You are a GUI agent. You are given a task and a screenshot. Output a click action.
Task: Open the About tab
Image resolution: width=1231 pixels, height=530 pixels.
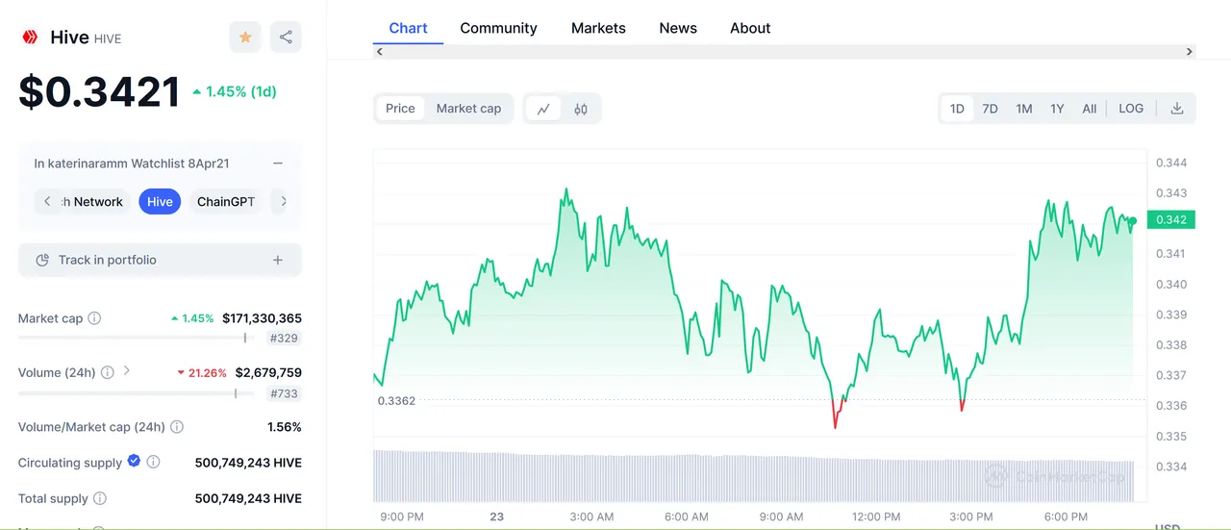pyautogui.click(x=750, y=28)
